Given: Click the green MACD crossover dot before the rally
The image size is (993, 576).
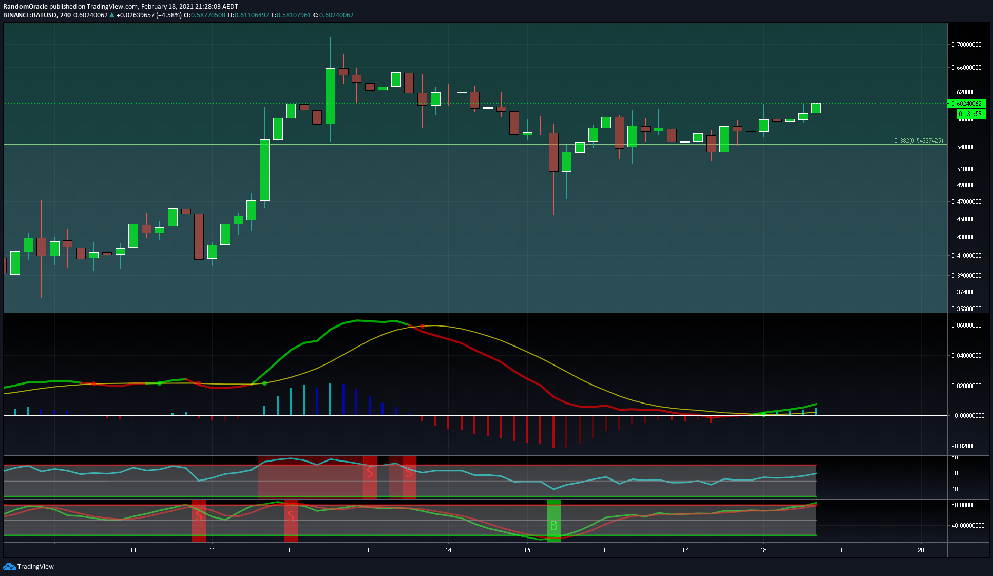Looking at the screenshot, I should pos(264,383).
